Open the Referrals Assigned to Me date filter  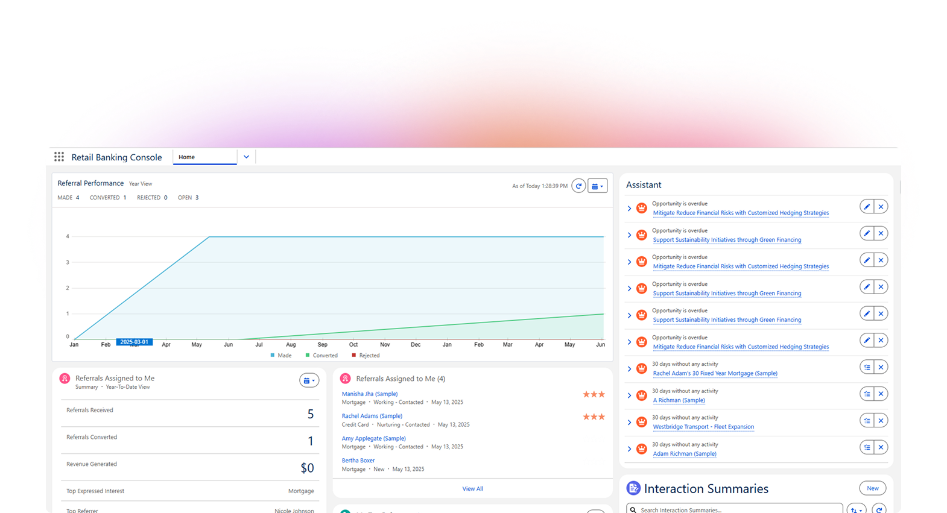click(309, 380)
